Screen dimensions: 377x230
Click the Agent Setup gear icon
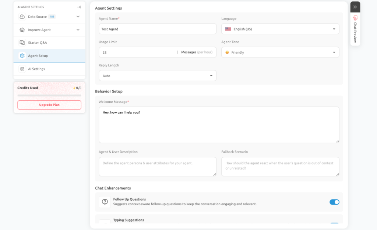22,56
